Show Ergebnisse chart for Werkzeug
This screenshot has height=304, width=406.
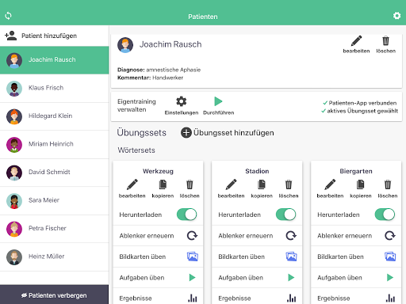(193, 298)
